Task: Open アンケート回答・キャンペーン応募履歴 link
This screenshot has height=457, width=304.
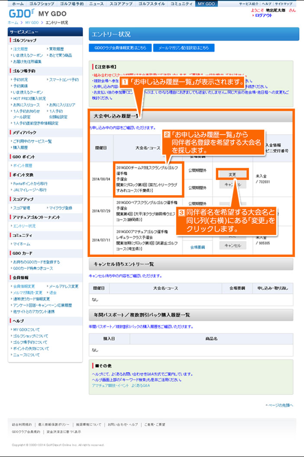Action: click(42, 305)
